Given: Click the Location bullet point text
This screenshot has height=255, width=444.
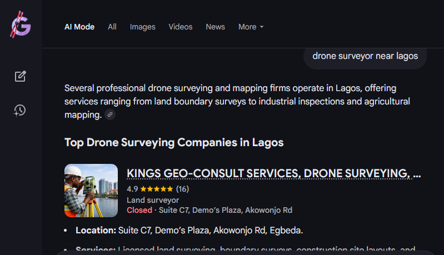Looking at the screenshot, I should point(189,230).
